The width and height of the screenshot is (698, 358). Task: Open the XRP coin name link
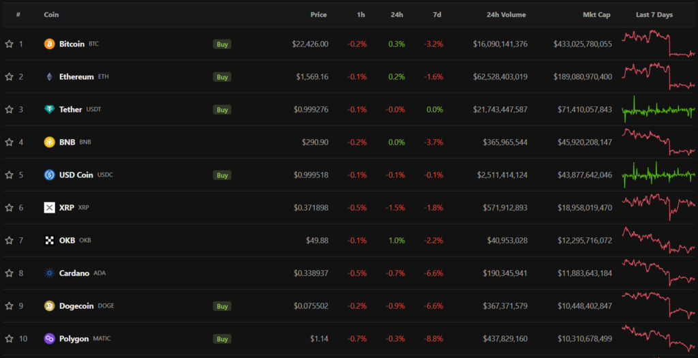pos(67,207)
